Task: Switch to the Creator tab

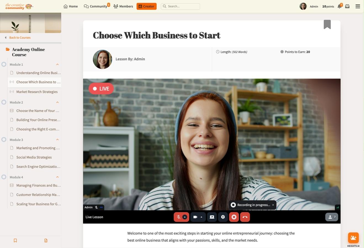Action: tap(146, 6)
